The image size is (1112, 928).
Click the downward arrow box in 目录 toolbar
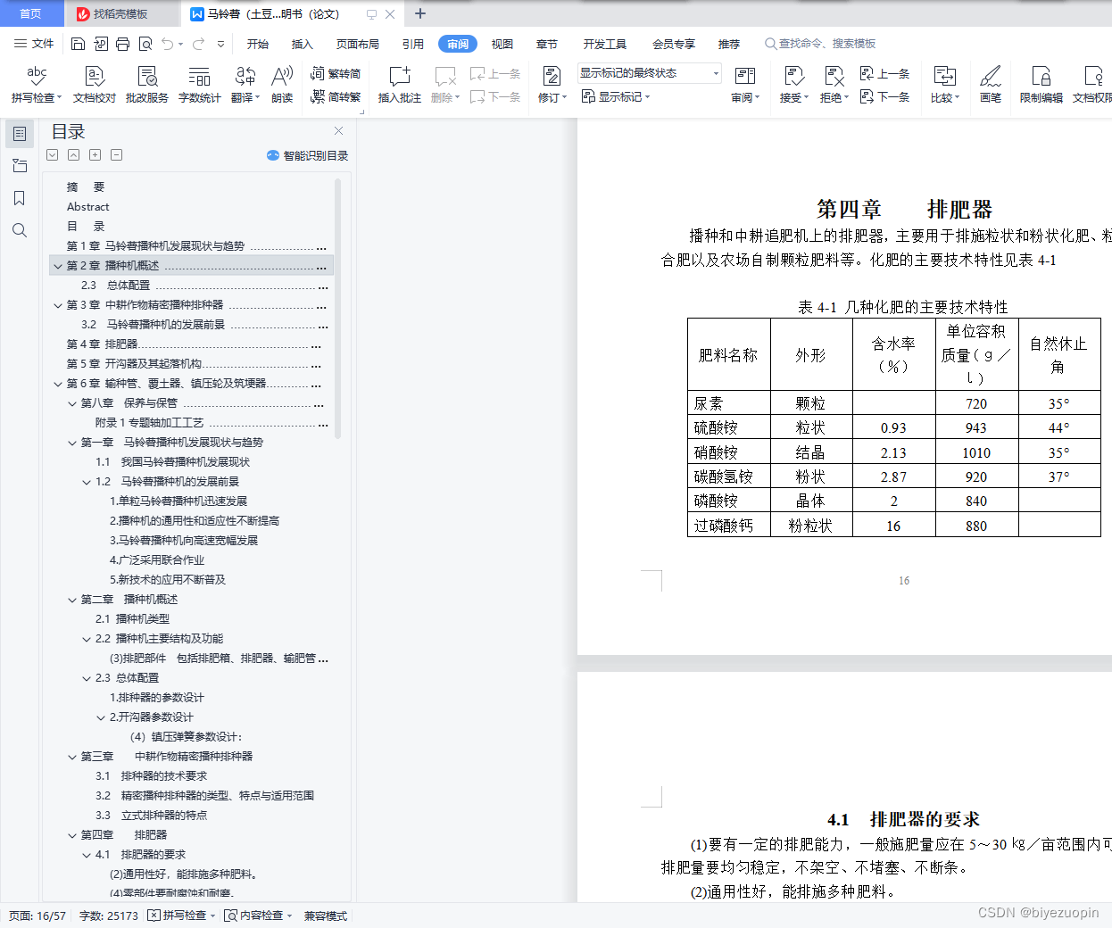[x=52, y=155]
